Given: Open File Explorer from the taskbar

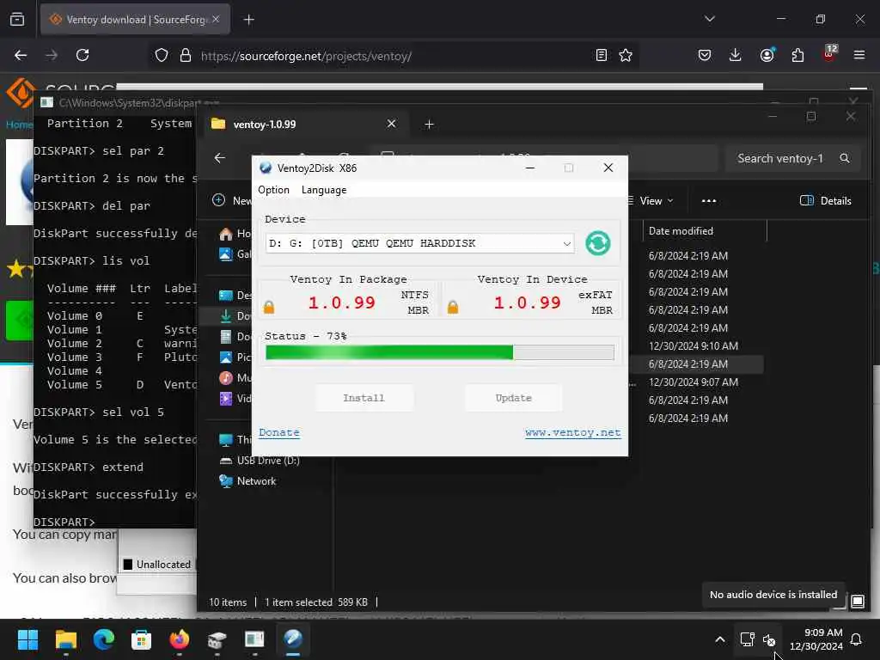Looking at the screenshot, I should pyautogui.click(x=65, y=639).
